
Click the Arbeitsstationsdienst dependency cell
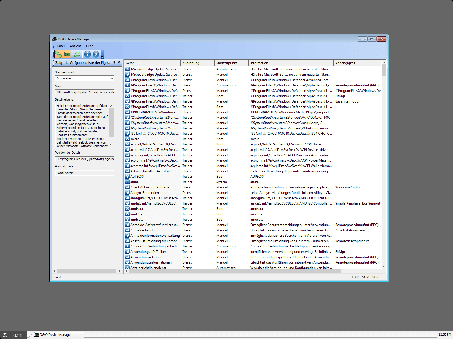[351, 230]
